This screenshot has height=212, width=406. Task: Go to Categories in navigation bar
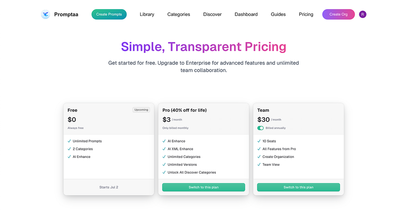point(179,14)
